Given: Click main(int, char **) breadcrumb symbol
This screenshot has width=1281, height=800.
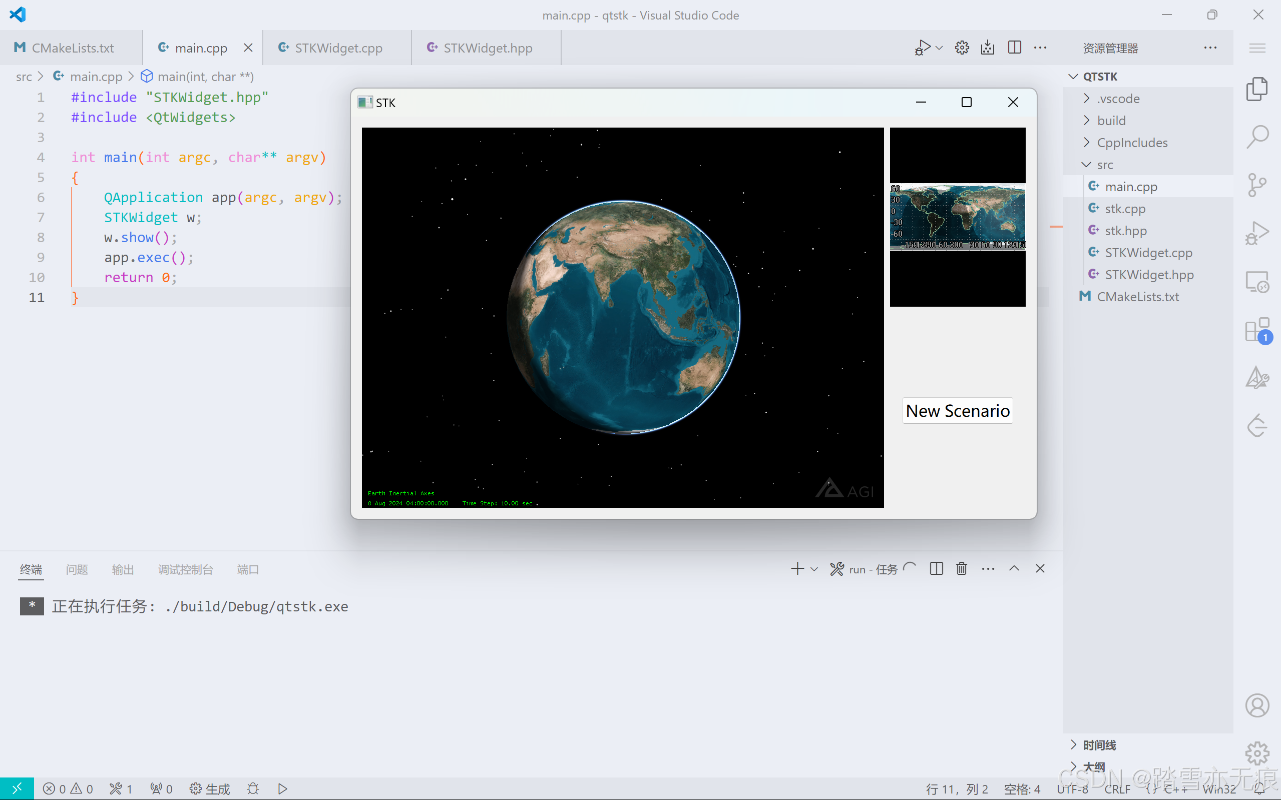Looking at the screenshot, I should tap(197, 76).
